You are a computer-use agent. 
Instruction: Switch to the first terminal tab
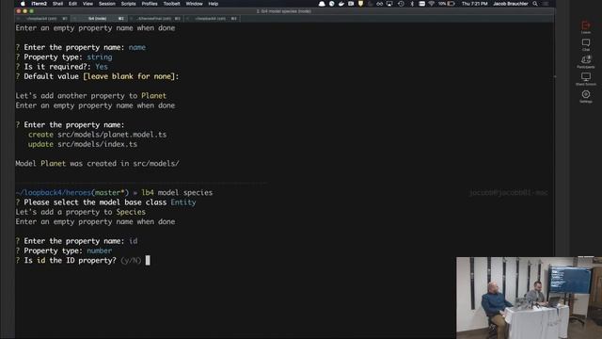click(43, 19)
